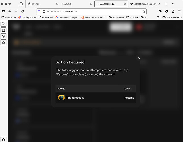Show more bookmarks chevron

[x=158, y=18]
